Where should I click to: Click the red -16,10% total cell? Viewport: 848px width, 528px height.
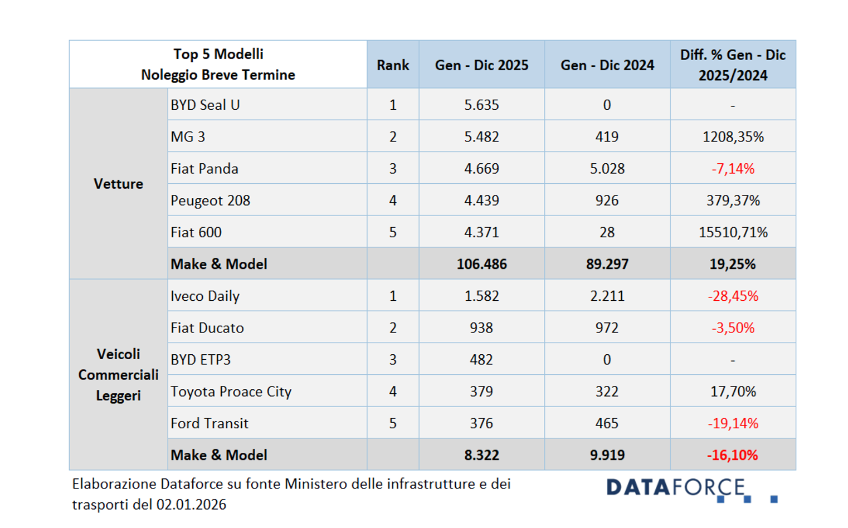pos(732,455)
